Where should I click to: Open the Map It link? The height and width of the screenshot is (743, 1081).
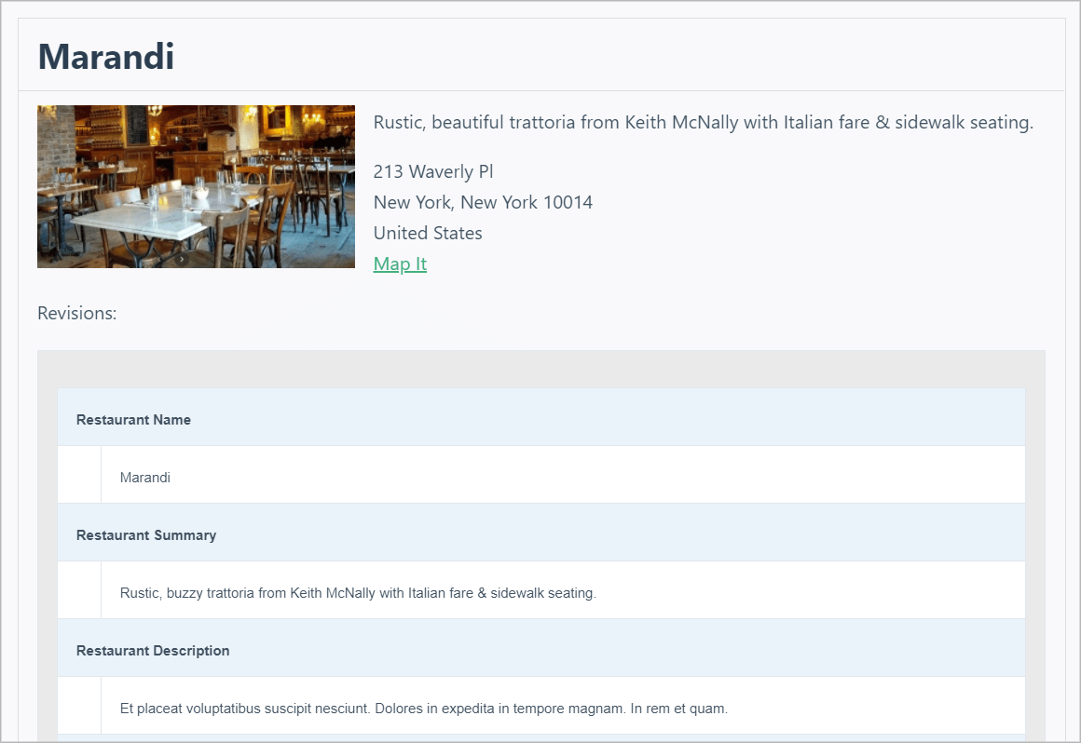pyautogui.click(x=400, y=263)
